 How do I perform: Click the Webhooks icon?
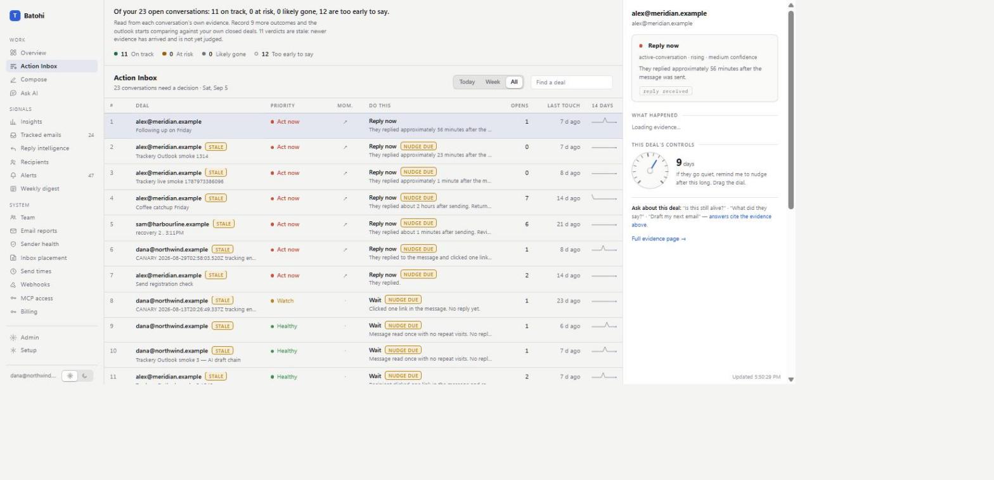13,285
